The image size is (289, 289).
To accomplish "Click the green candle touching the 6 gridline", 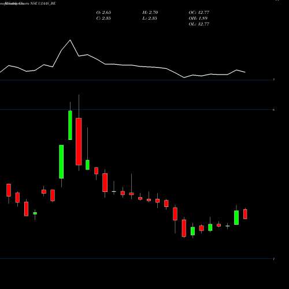I will 70,125.
